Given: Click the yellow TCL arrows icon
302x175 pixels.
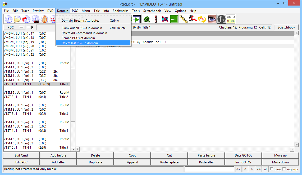Looking at the screenshot, I should (202, 19).
